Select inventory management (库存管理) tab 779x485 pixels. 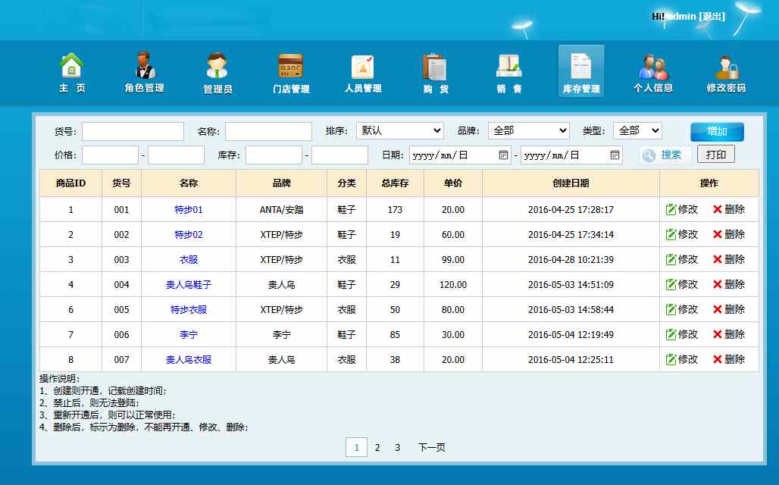pyautogui.click(x=581, y=72)
